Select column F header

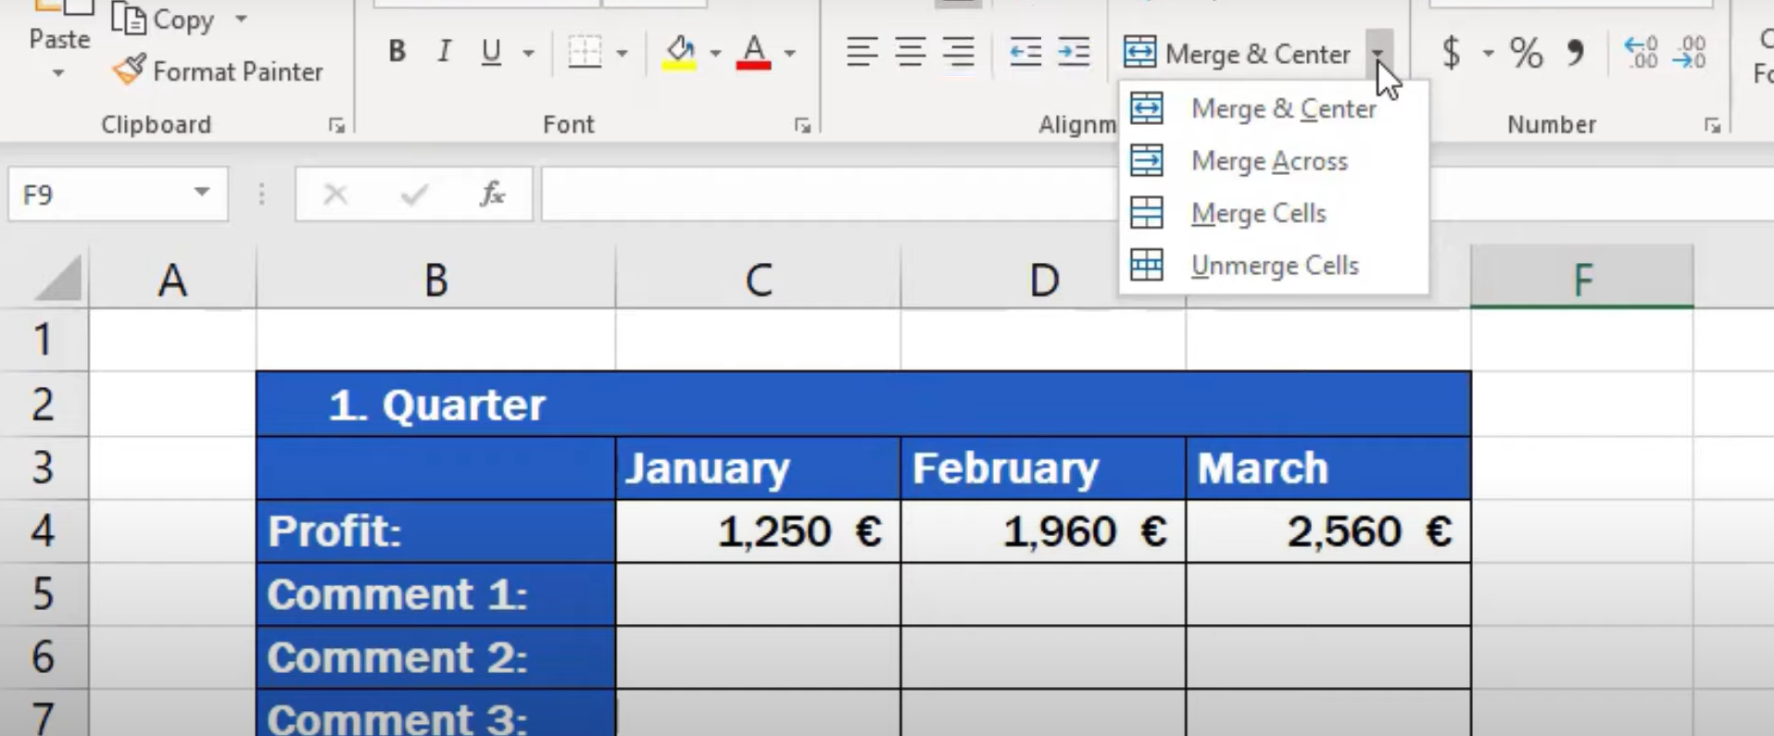(x=1582, y=279)
